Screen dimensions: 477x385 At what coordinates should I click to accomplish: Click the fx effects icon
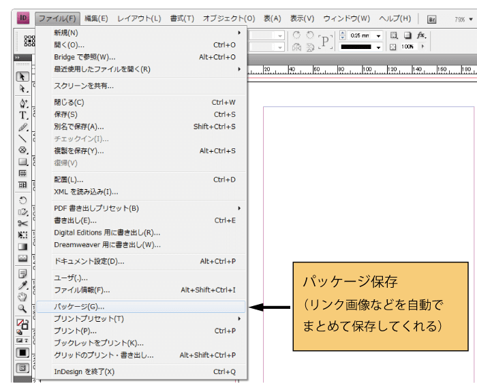point(421,35)
